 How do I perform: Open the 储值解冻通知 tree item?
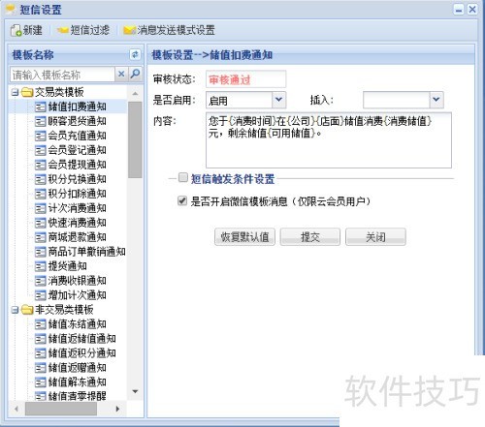70,382
